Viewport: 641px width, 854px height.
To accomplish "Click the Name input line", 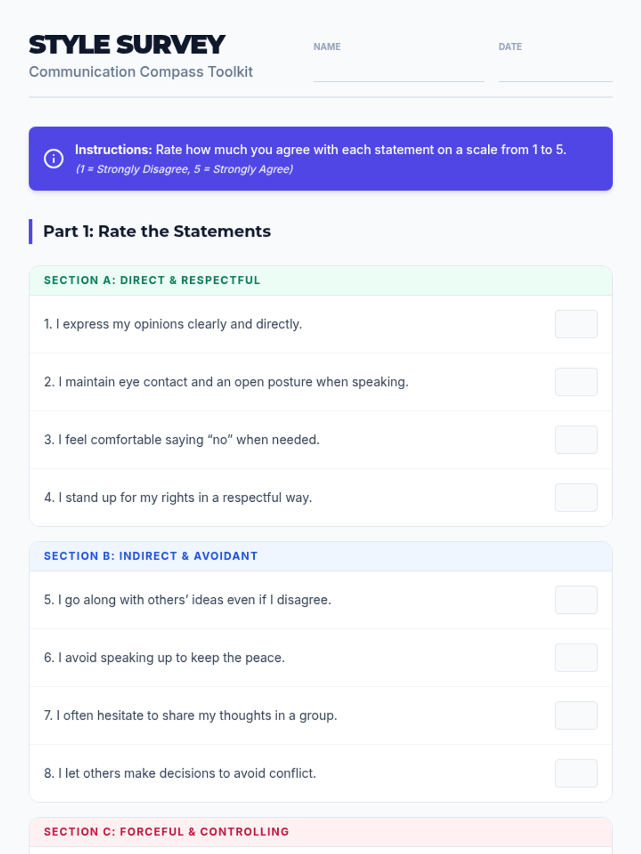I will [x=398, y=73].
